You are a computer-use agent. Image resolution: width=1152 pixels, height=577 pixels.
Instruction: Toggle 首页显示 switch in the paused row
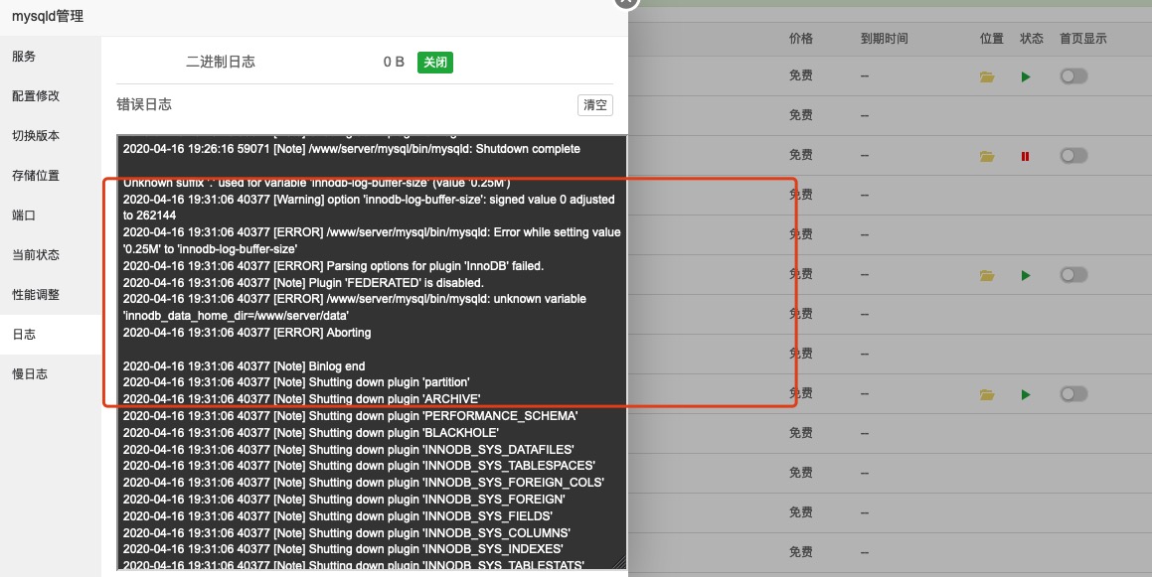(x=1073, y=156)
